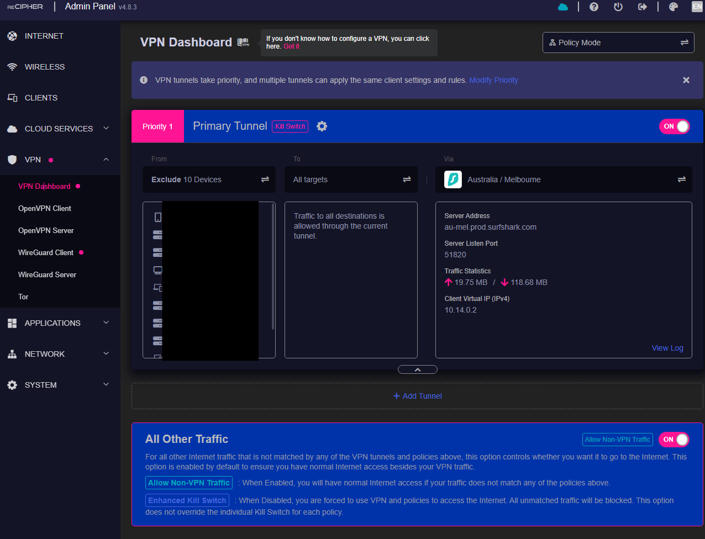Click the VPN guide icon beside title

(x=243, y=43)
